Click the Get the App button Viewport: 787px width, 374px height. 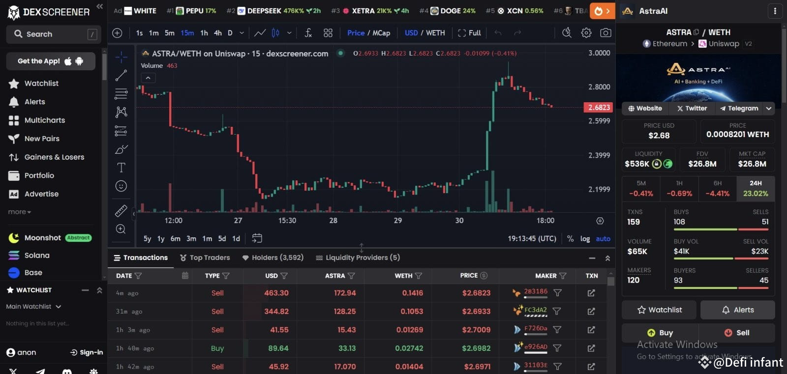point(51,61)
